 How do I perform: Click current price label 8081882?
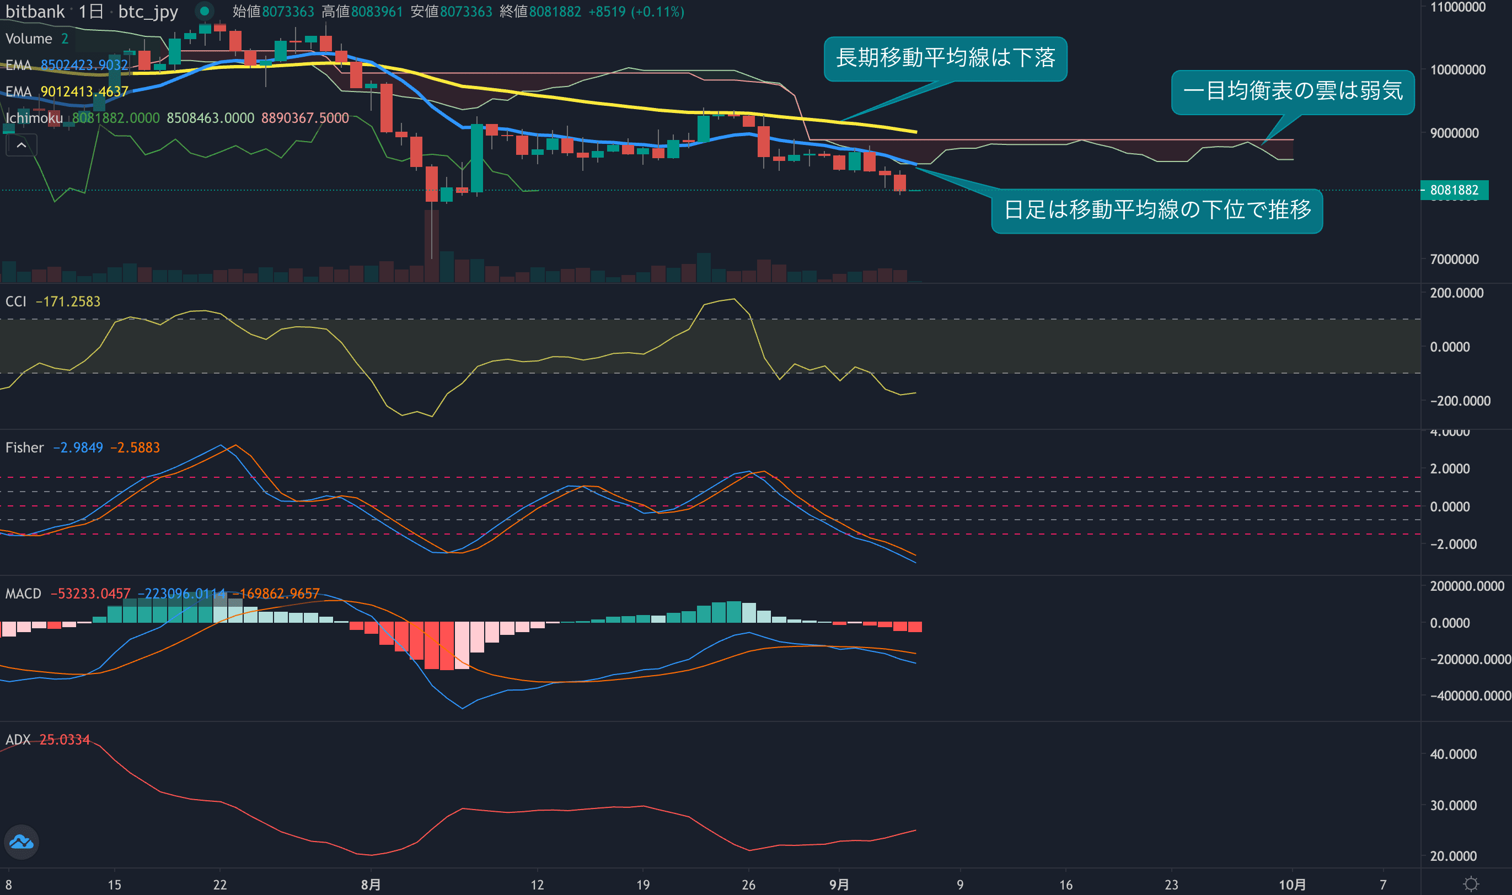point(1454,190)
